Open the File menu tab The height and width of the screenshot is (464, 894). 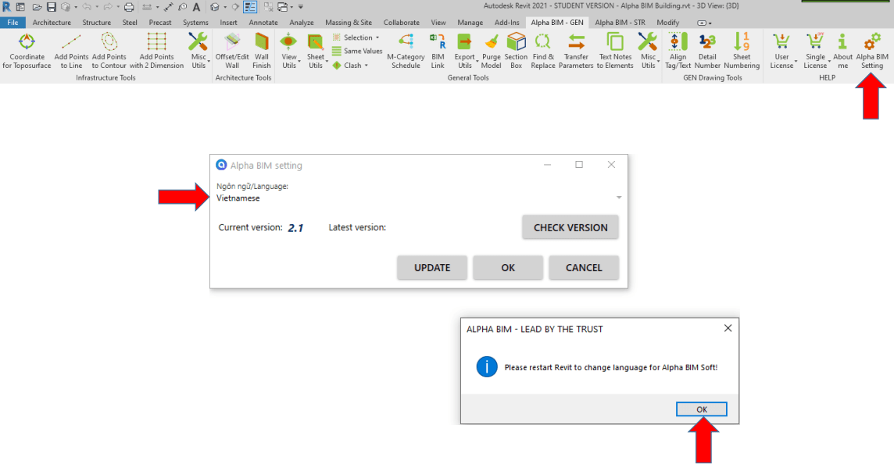click(13, 22)
